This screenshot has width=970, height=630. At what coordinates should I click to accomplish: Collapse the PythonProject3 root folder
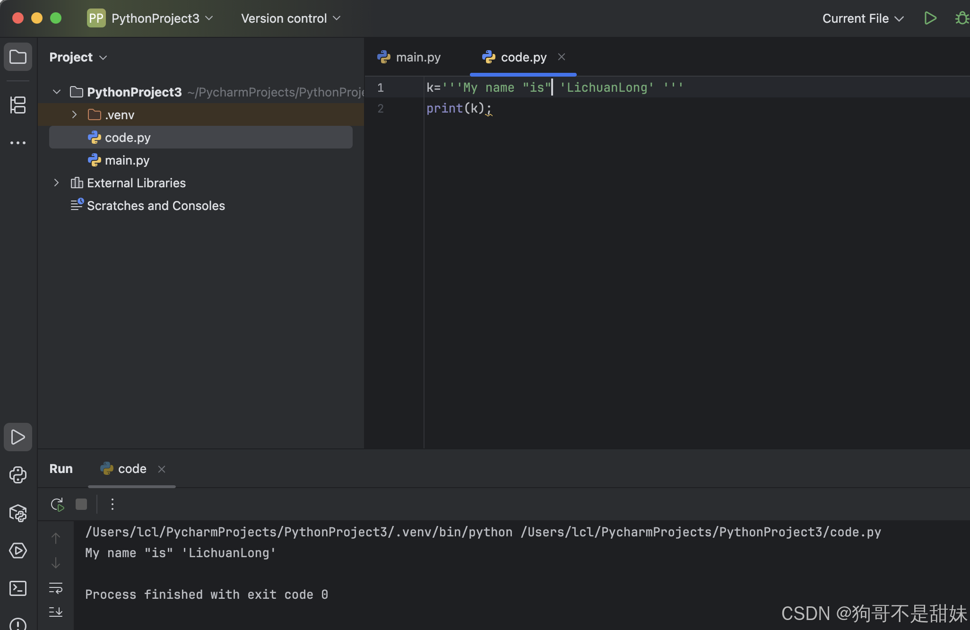[57, 92]
